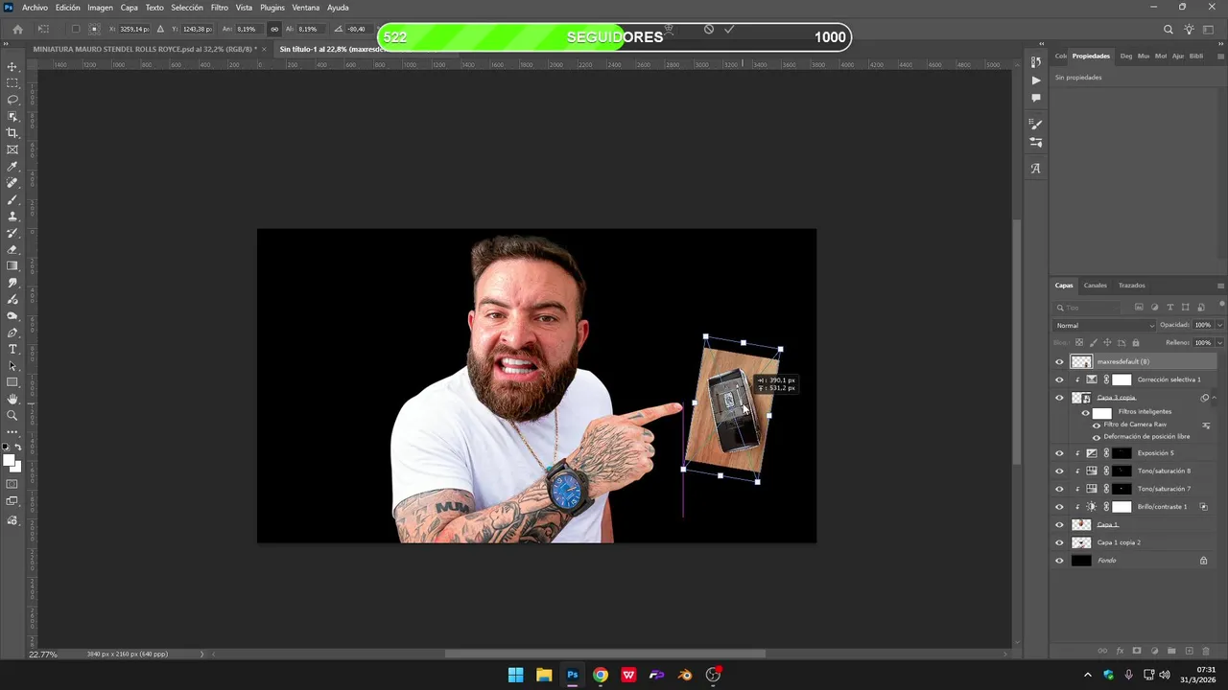Click Deformación de posición libre filter
This screenshot has height=690, width=1228.
click(x=1146, y=437)
